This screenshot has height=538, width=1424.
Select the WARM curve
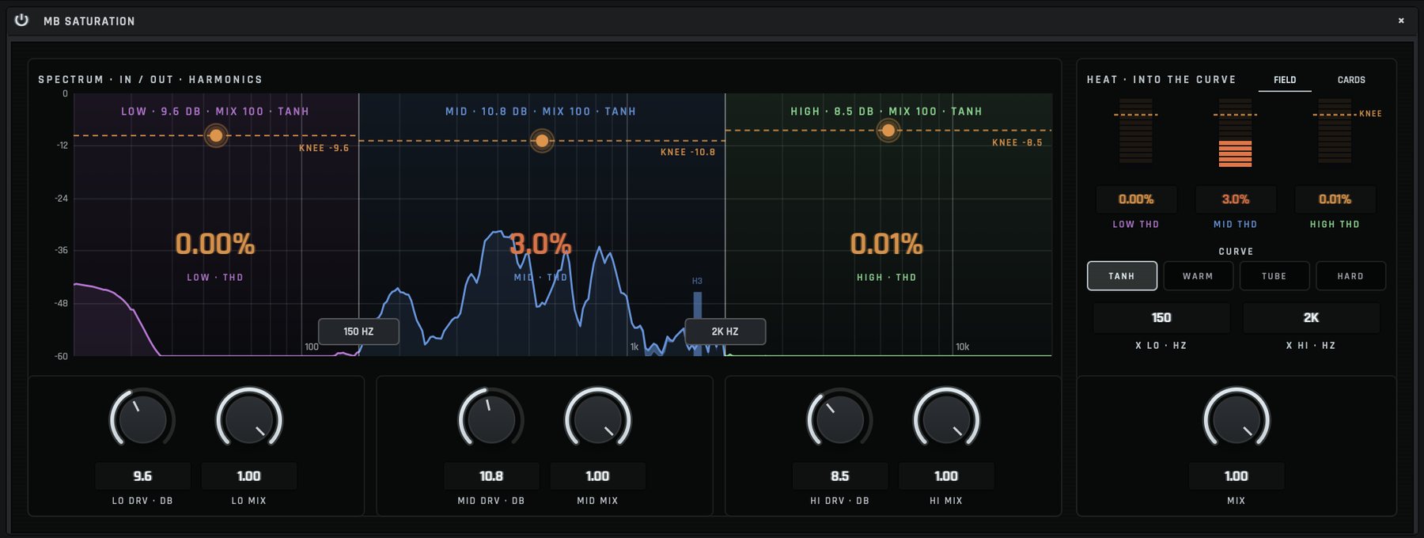tap(1198, 276)
